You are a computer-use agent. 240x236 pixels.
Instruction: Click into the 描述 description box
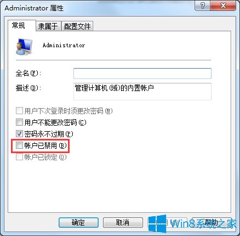point(142,92)
